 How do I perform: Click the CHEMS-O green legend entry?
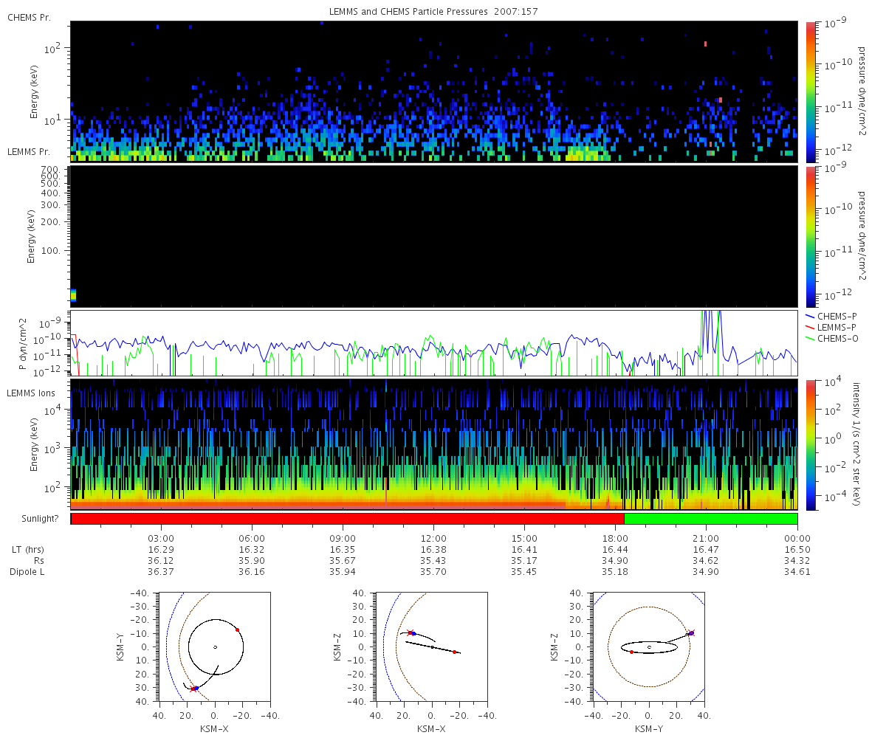tap(832, 338)
